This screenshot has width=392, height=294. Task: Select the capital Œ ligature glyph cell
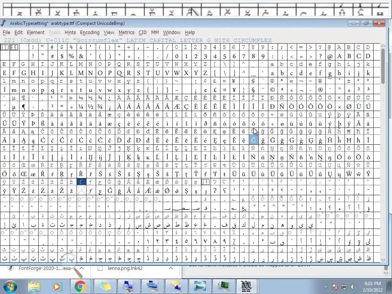pyautogui.click(x=23, y=174)
